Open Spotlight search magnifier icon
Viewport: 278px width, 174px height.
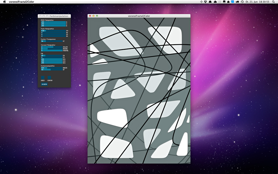tap(273, 2)
